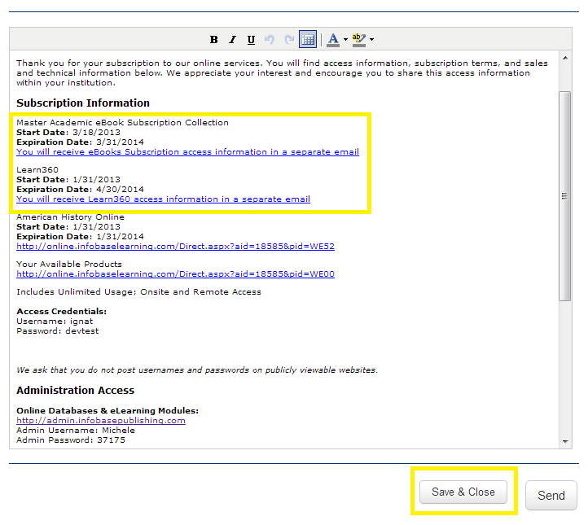Click the Admin Password: 37175 line
This screenshot has height=525, width=588.
[x=71, y=440]
